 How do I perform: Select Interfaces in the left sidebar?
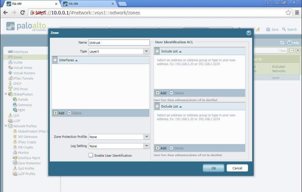[20, 52]
